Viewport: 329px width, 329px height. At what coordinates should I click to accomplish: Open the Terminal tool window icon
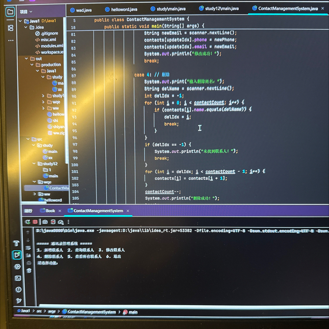click(18, 278)
